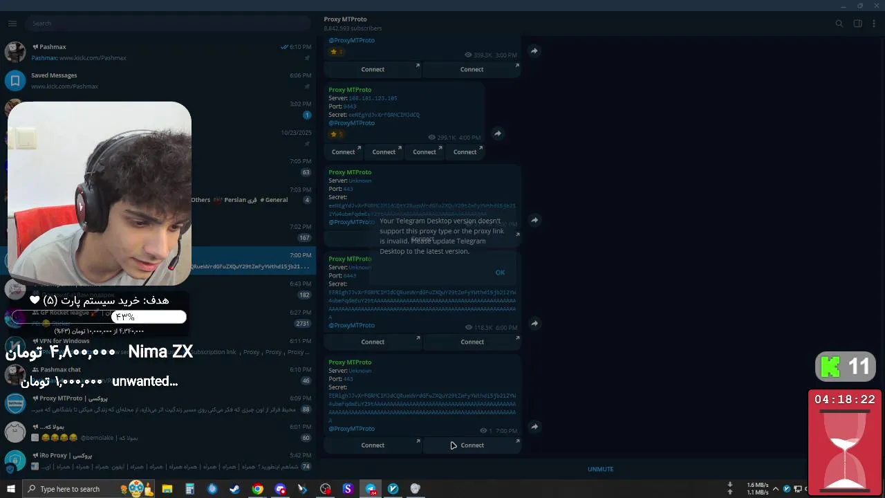The width and height of the screenshot is (885, 498).
Task: Forward the message posted at 6:00 PM
Action: [534, 323]
